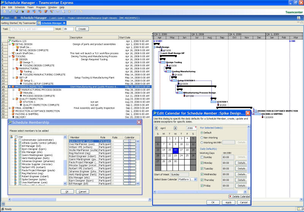
Task: Click Cancel in Schedule Membership dialog
Action: 83,191
